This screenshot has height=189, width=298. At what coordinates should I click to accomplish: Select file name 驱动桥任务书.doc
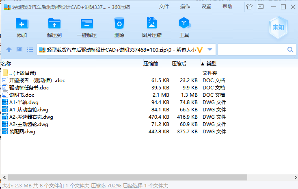point(29,88)
